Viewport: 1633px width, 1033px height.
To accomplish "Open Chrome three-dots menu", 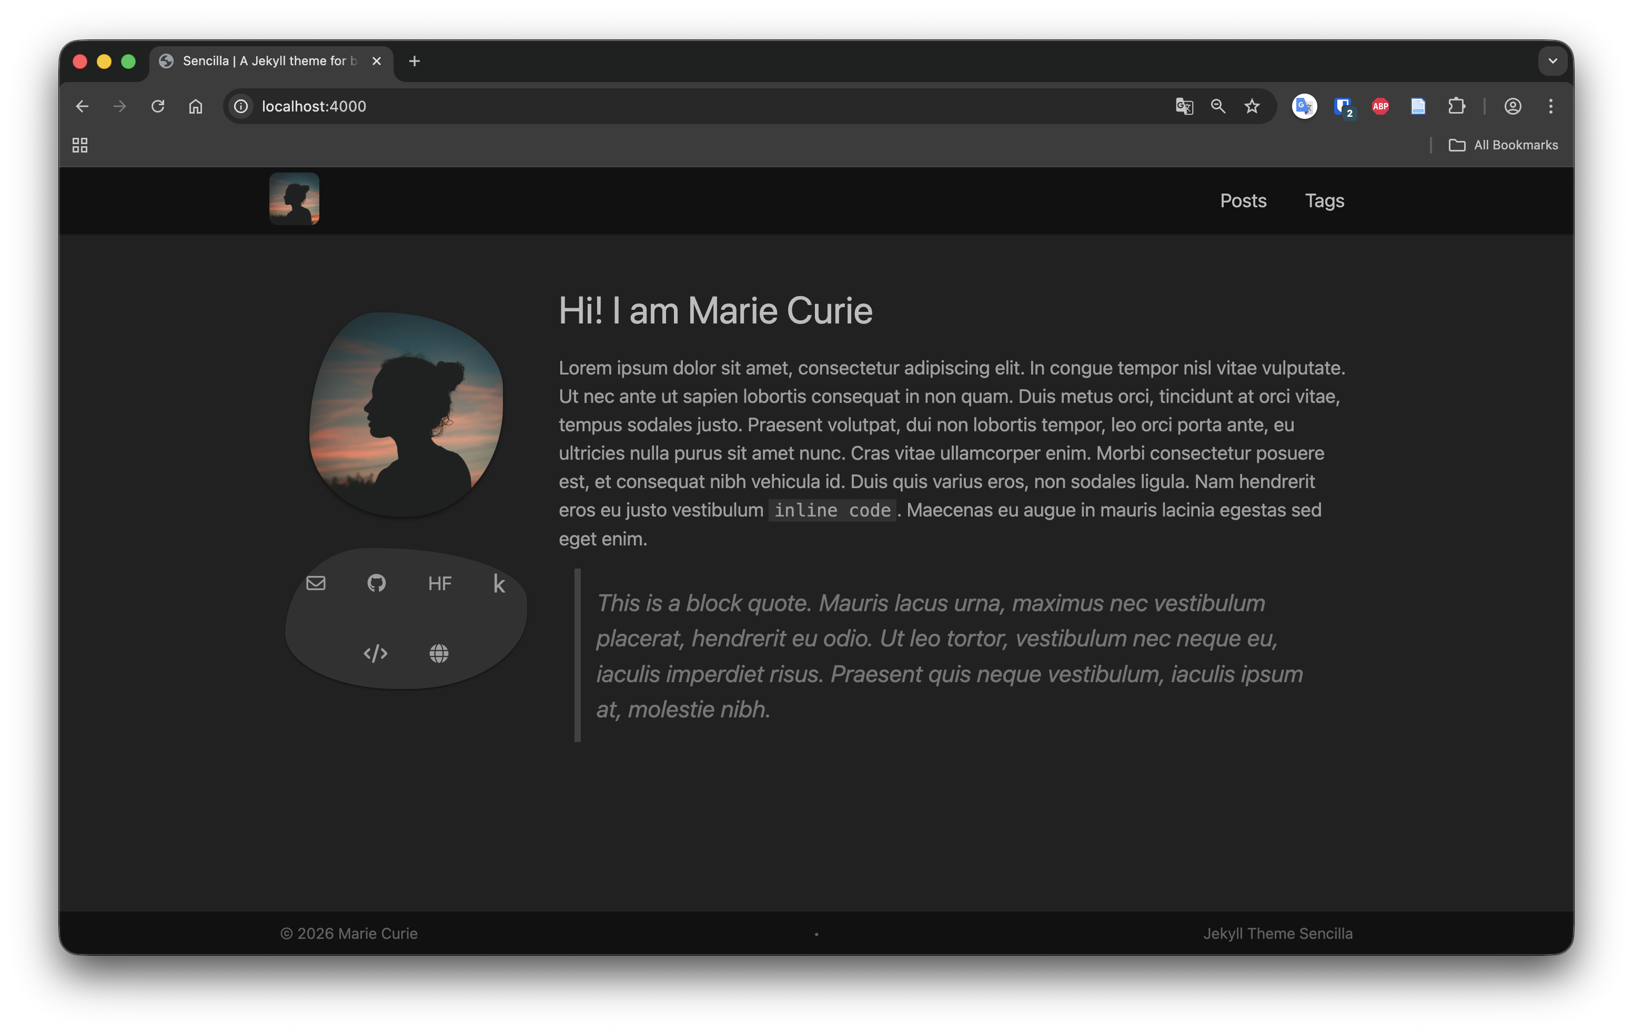I will click(1550, 106).
